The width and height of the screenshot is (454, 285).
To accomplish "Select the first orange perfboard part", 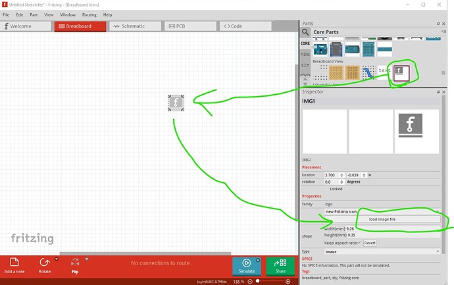I will coord(336,72).
